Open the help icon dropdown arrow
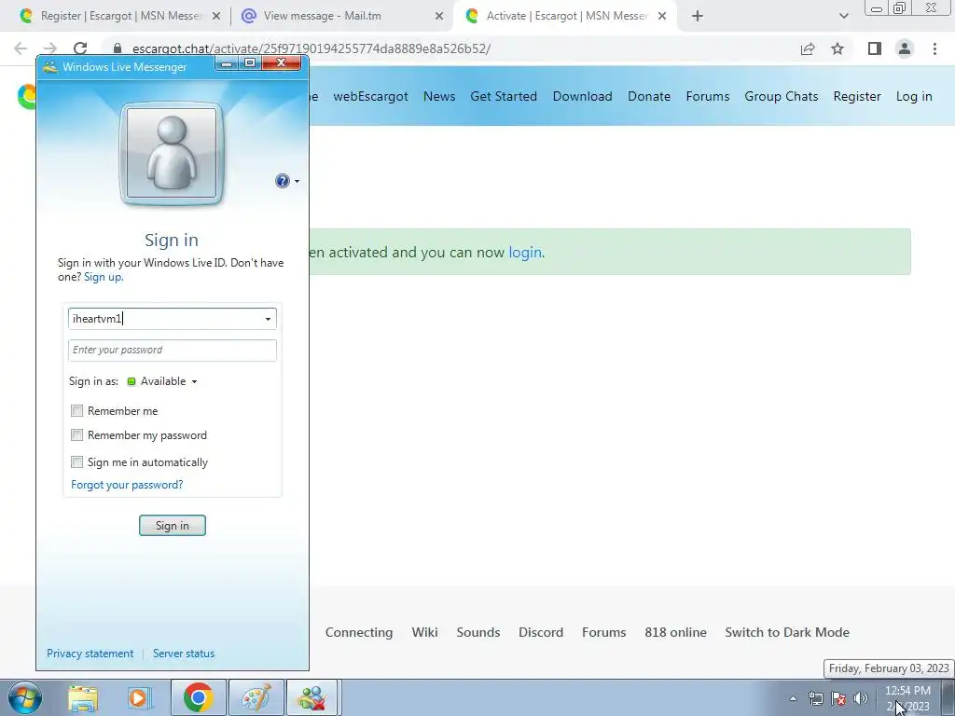 [x=297, y=182]
